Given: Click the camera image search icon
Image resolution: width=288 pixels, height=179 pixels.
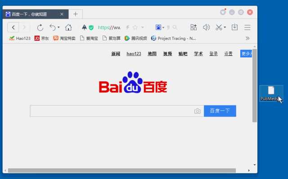Looking at the screenshot, I should [197, 111].
